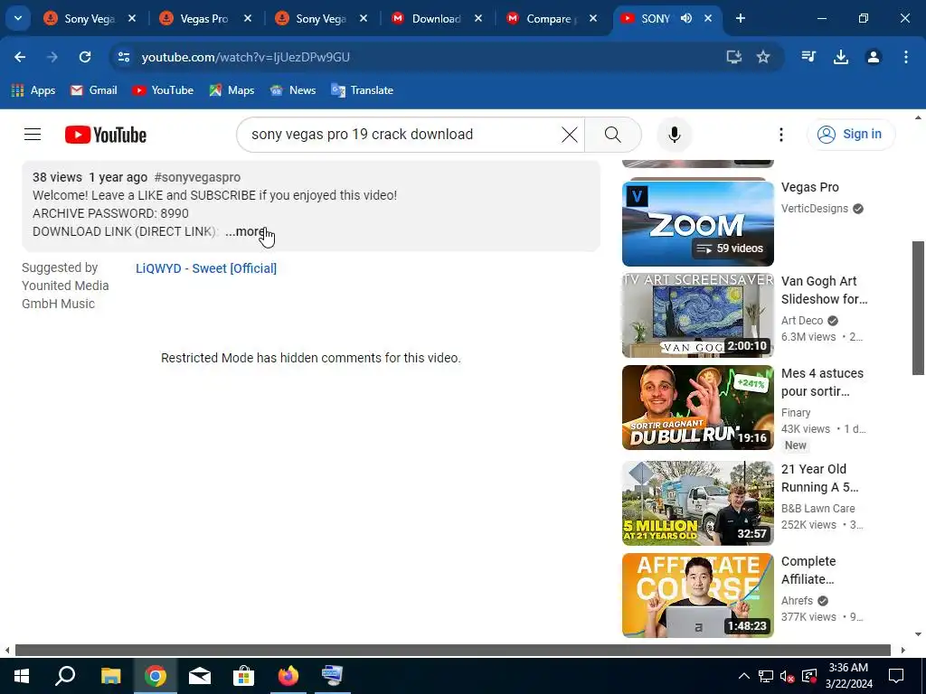Open a new tab with plus button
The image size is (926, 694).
pos(741,18)
